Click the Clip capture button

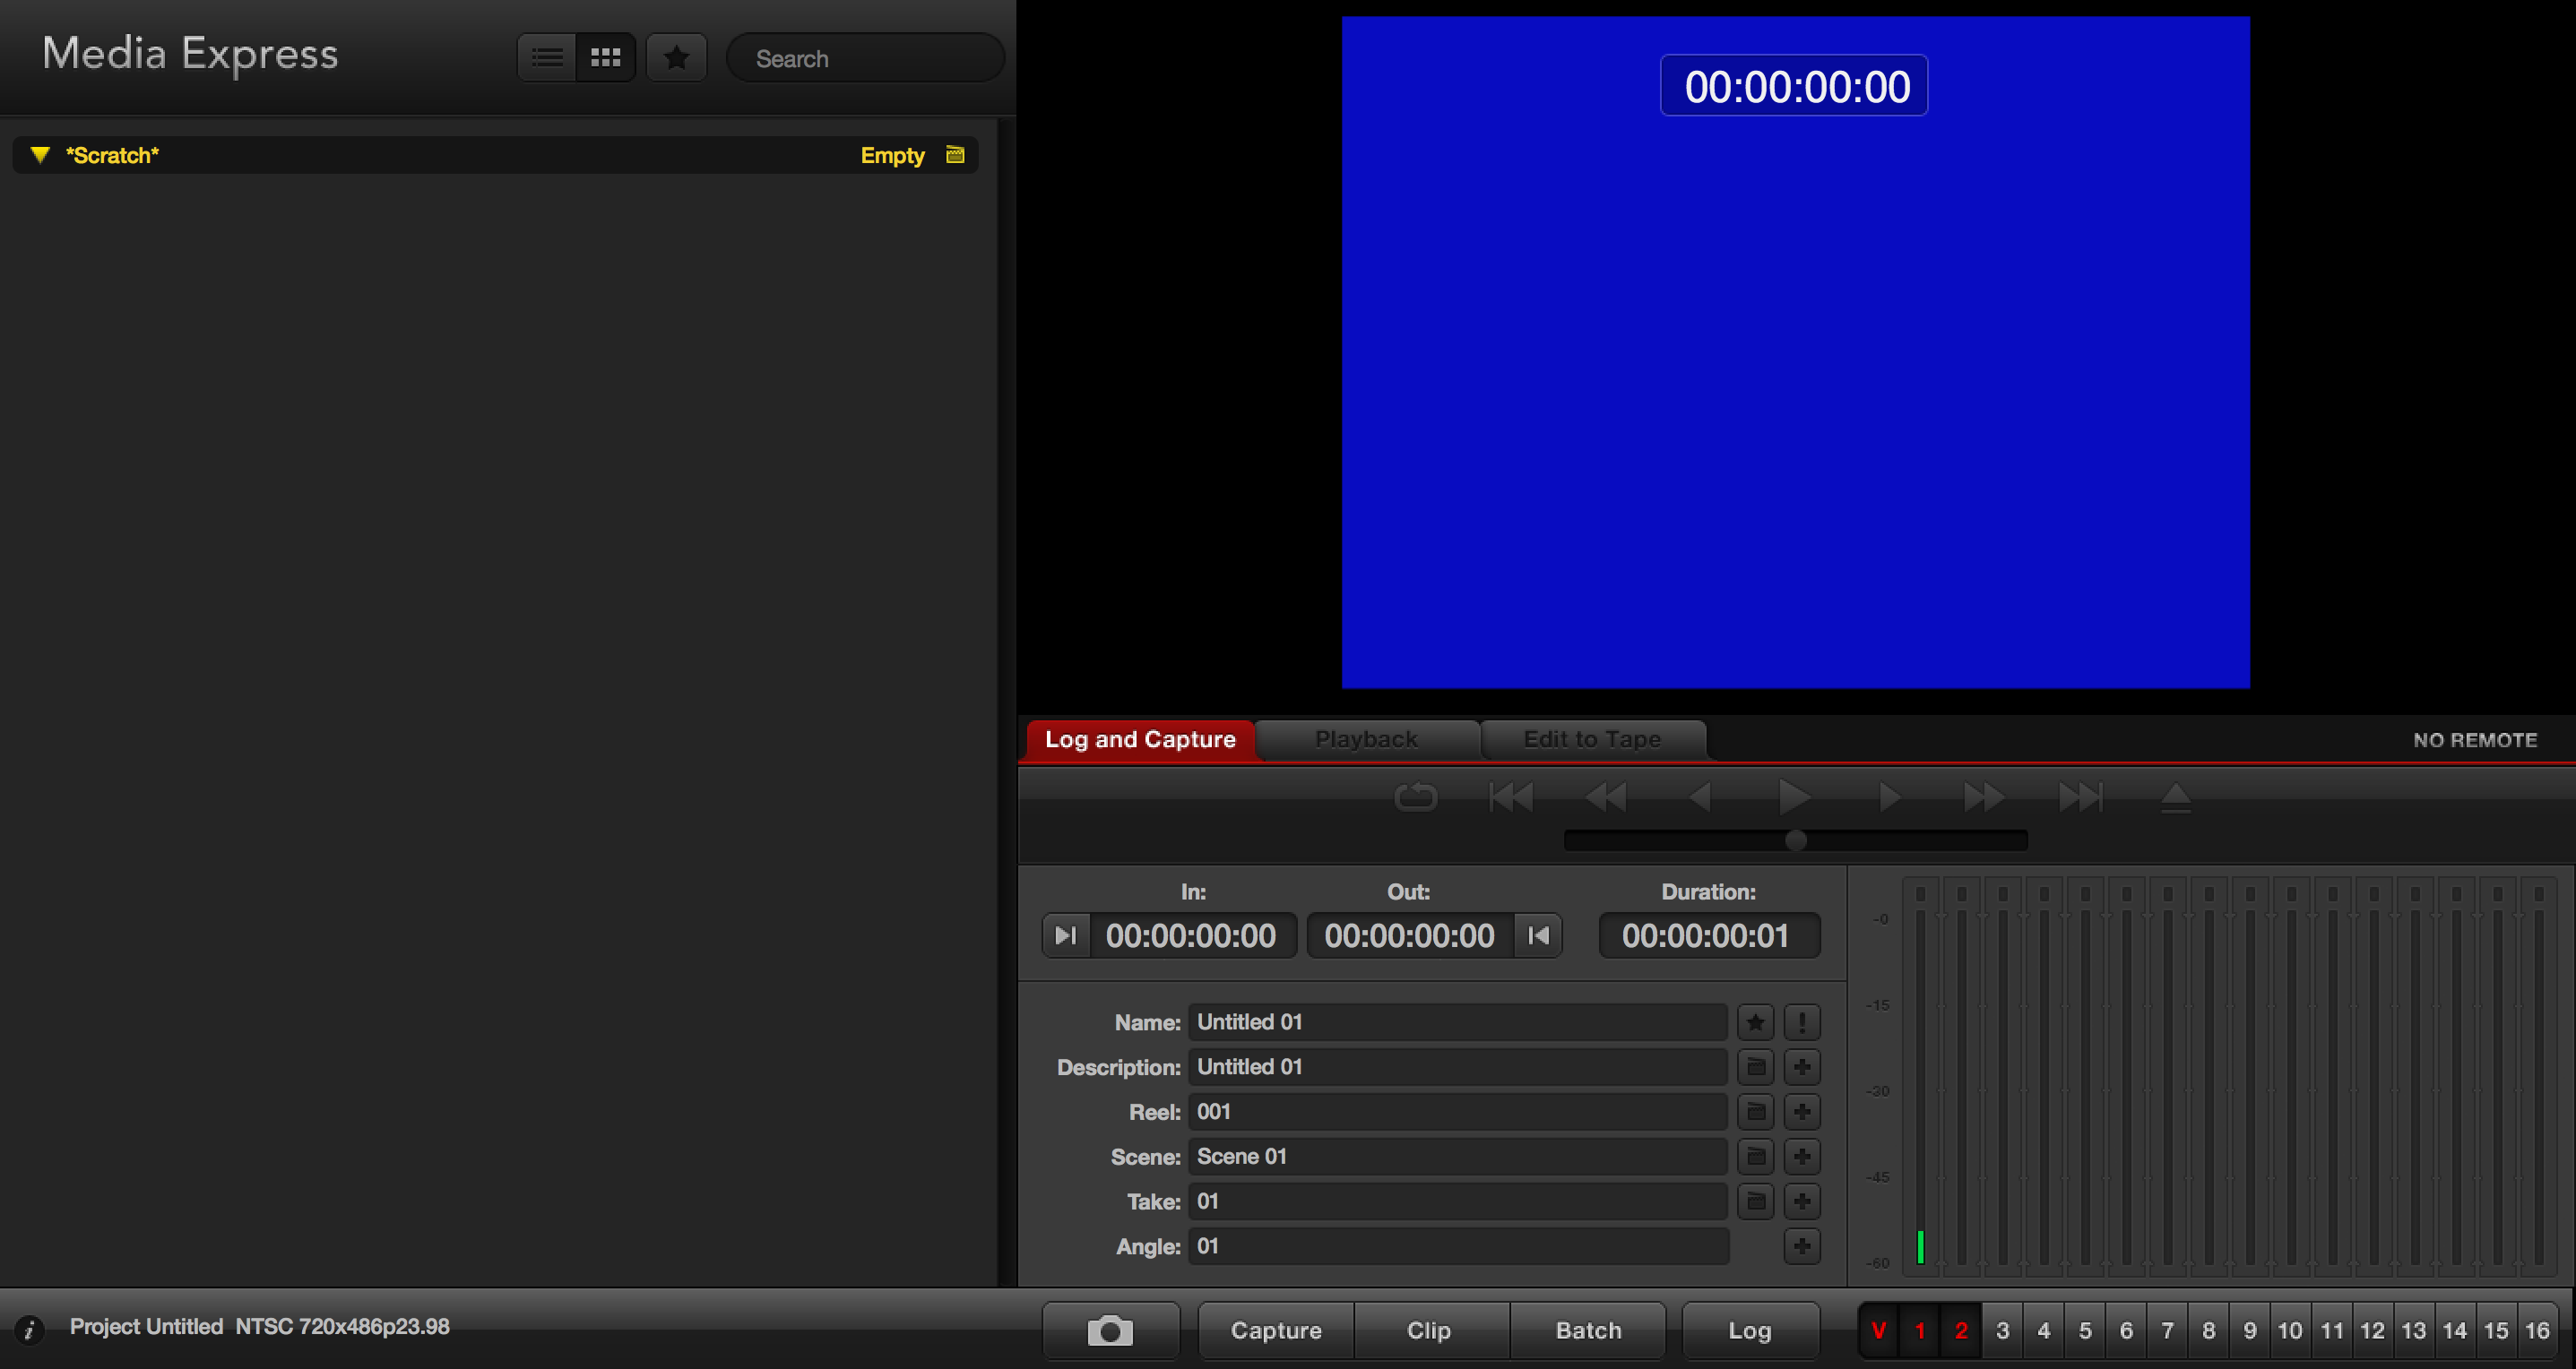pos(1431,1331)
